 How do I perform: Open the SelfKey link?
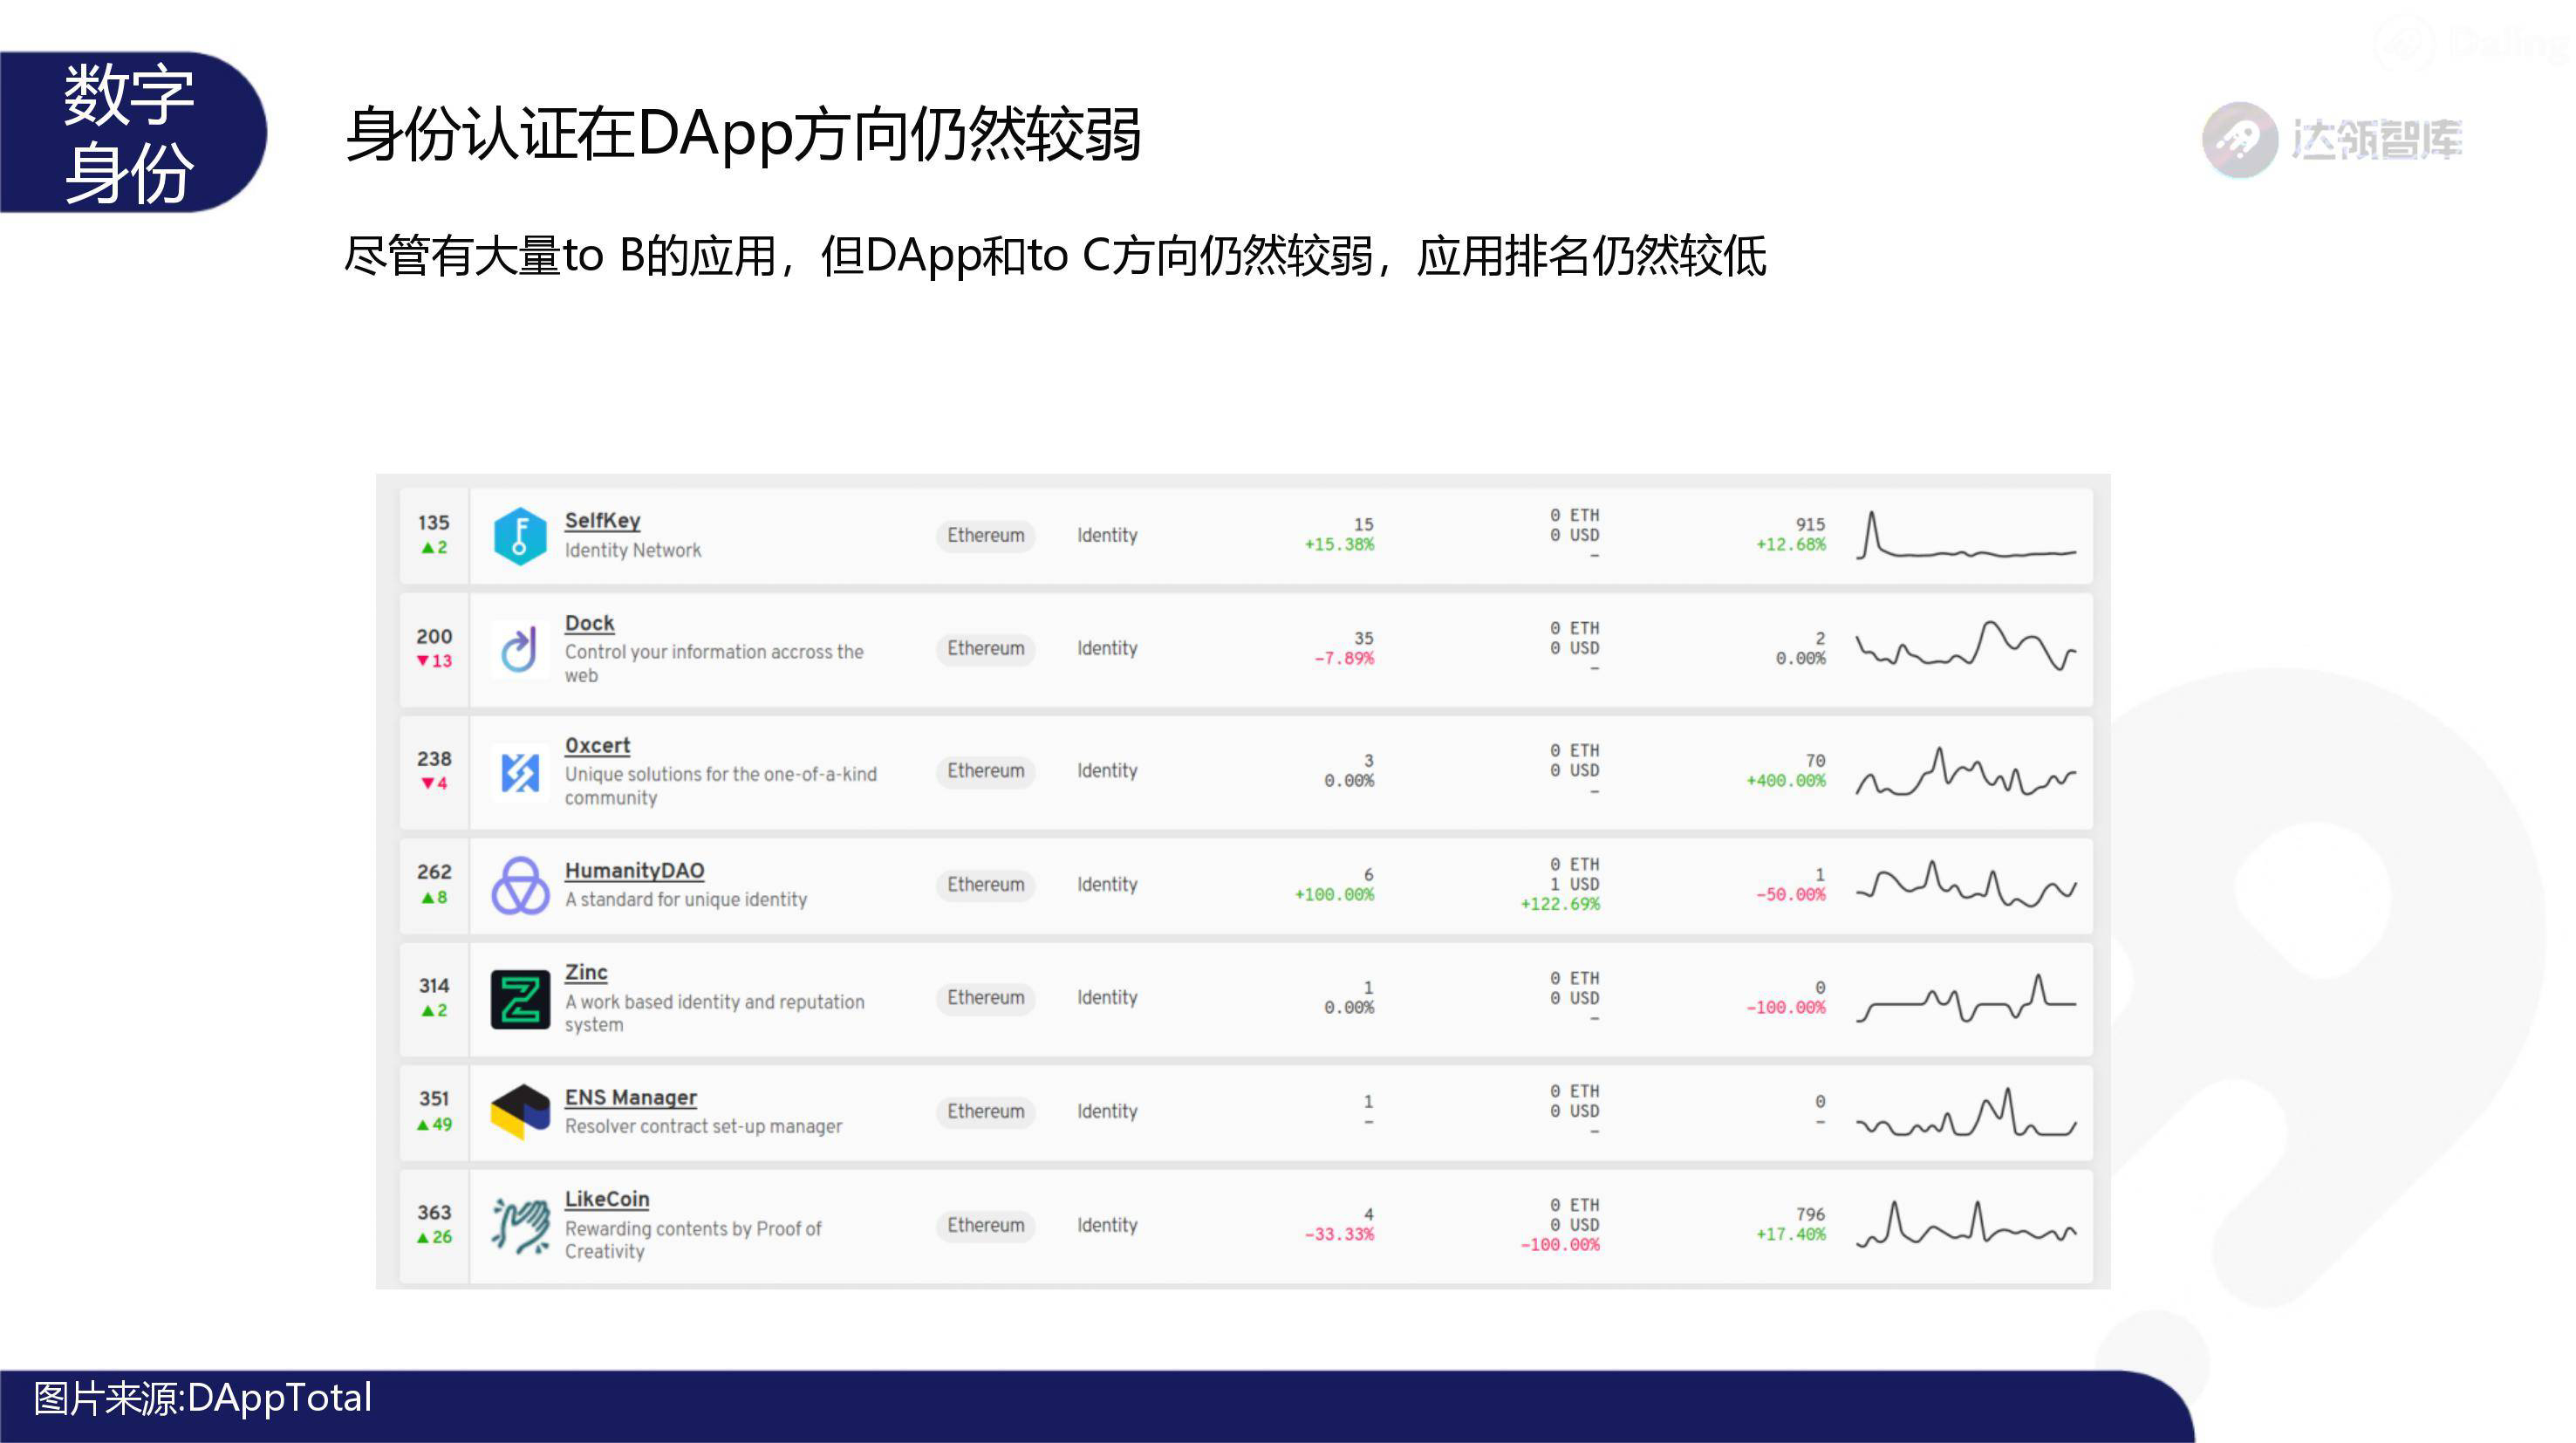coord(602,521)
